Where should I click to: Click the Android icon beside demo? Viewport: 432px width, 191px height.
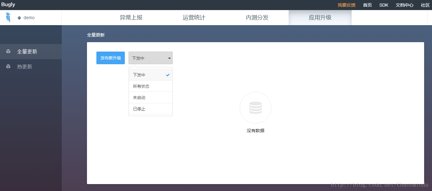[x=20, y=18]
